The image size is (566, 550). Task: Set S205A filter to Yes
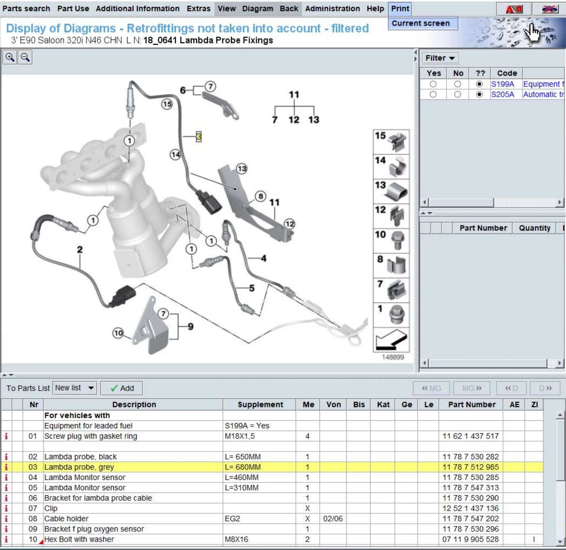(433, 95)
